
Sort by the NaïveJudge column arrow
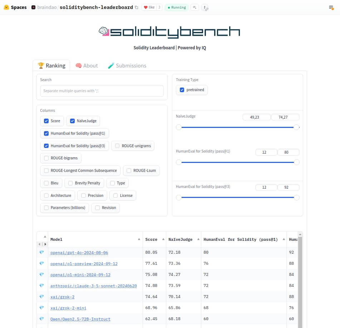(198, 239)
